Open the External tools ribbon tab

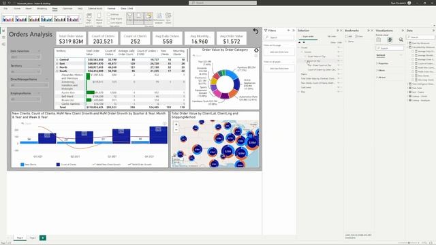click(x=95, y=9)
